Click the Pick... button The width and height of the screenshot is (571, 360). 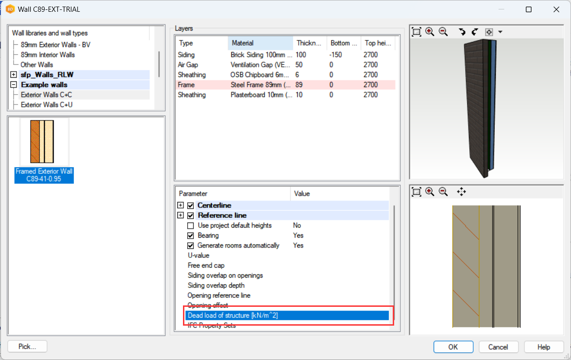pos(27,347)
